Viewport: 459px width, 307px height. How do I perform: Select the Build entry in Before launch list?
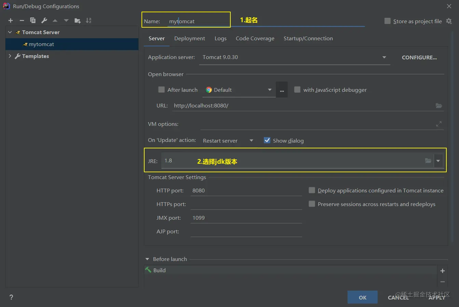[x=291, y=270]
